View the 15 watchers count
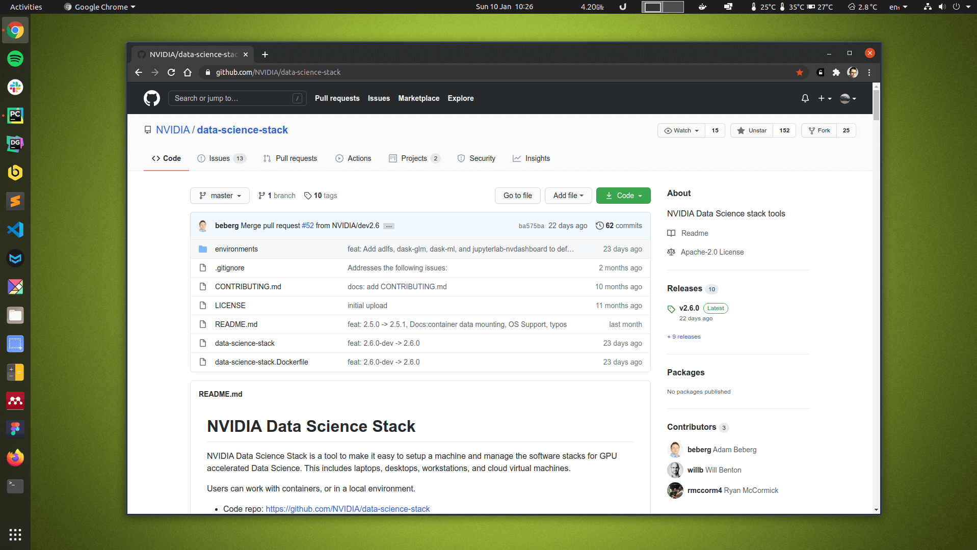This screenshot has width=977, height=550. [715, 130]
